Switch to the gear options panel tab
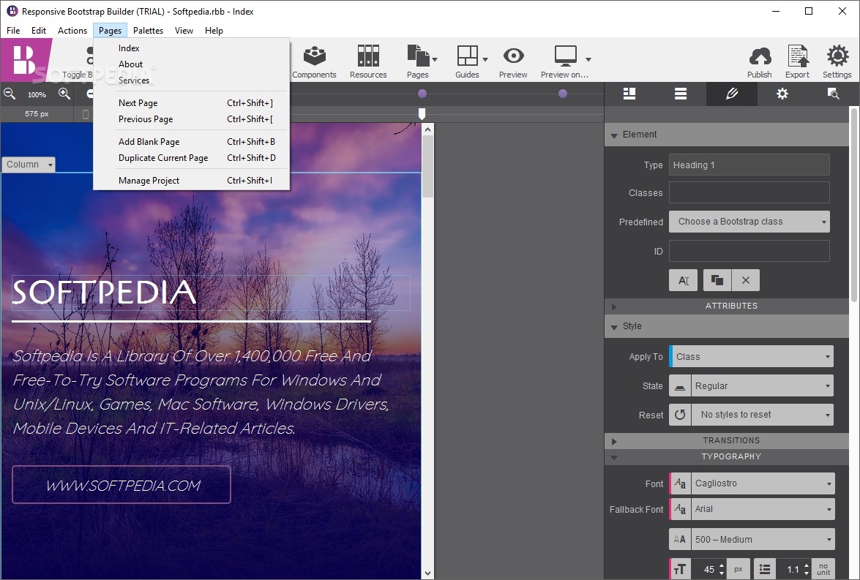Viewport: 860px width, 580px height. coord(782,94)
